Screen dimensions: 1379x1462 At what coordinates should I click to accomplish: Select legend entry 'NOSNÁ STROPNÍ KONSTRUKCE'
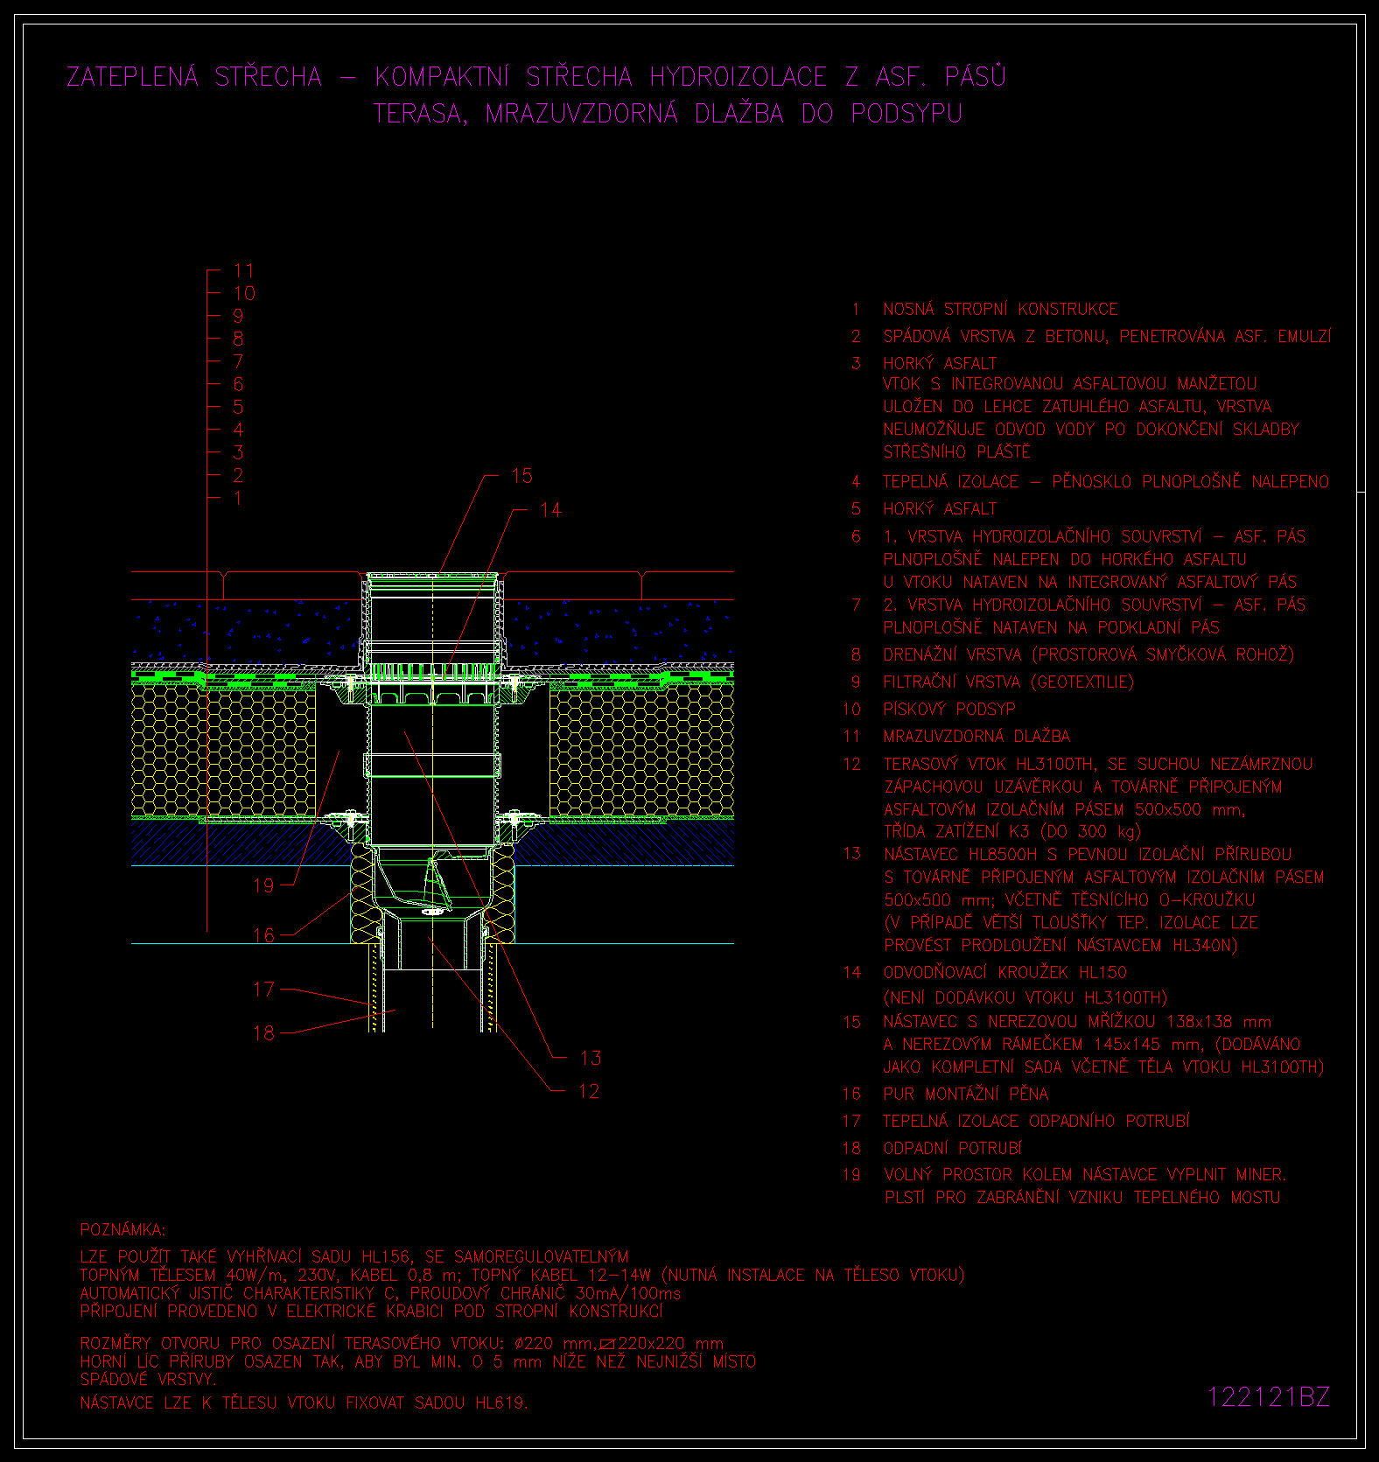[x=1000, y=309]
